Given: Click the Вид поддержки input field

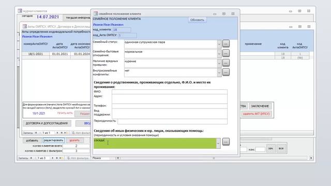Looking at the screenshot, I should pyautogui.click(x=170, y=113).
